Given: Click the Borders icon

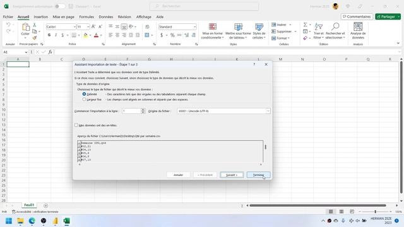Looking at the screenshot, I should [x=74, y=35].
